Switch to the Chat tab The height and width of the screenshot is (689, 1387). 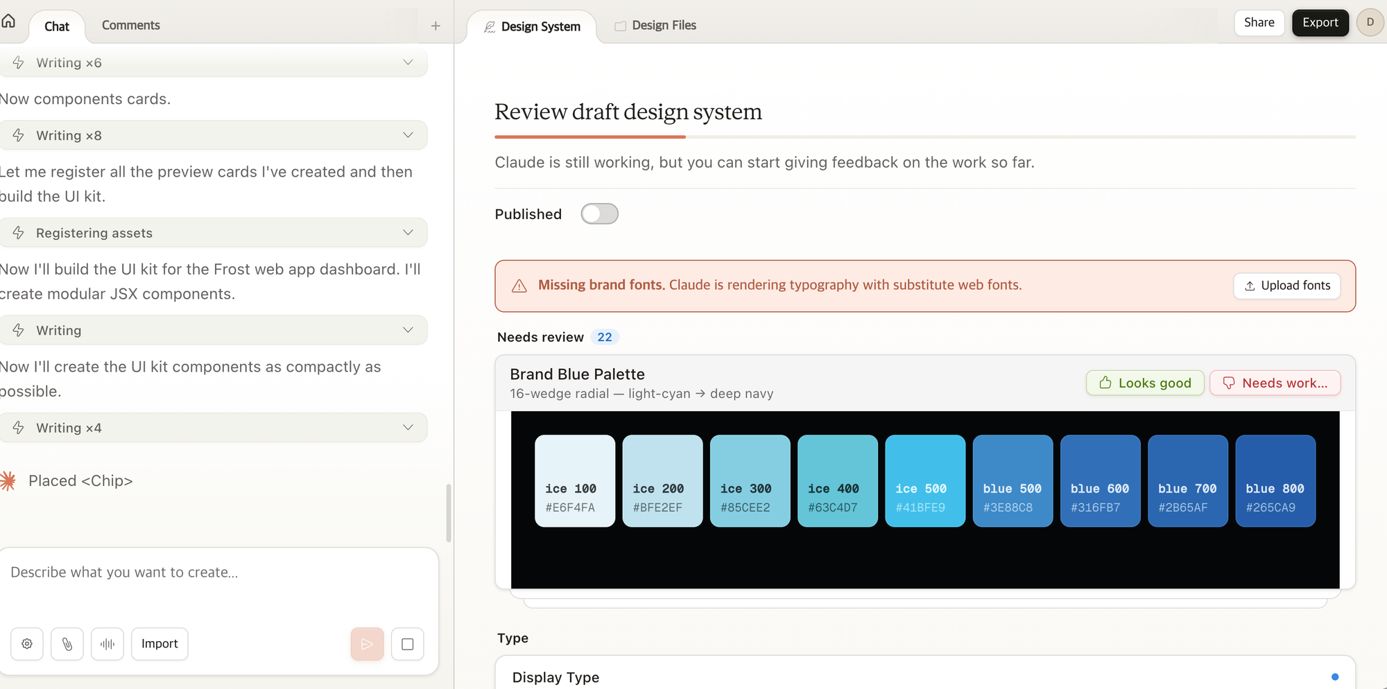[x=57, y=26]
